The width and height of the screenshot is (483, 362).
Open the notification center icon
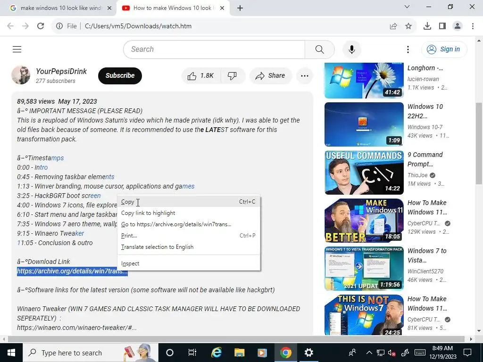467,353
